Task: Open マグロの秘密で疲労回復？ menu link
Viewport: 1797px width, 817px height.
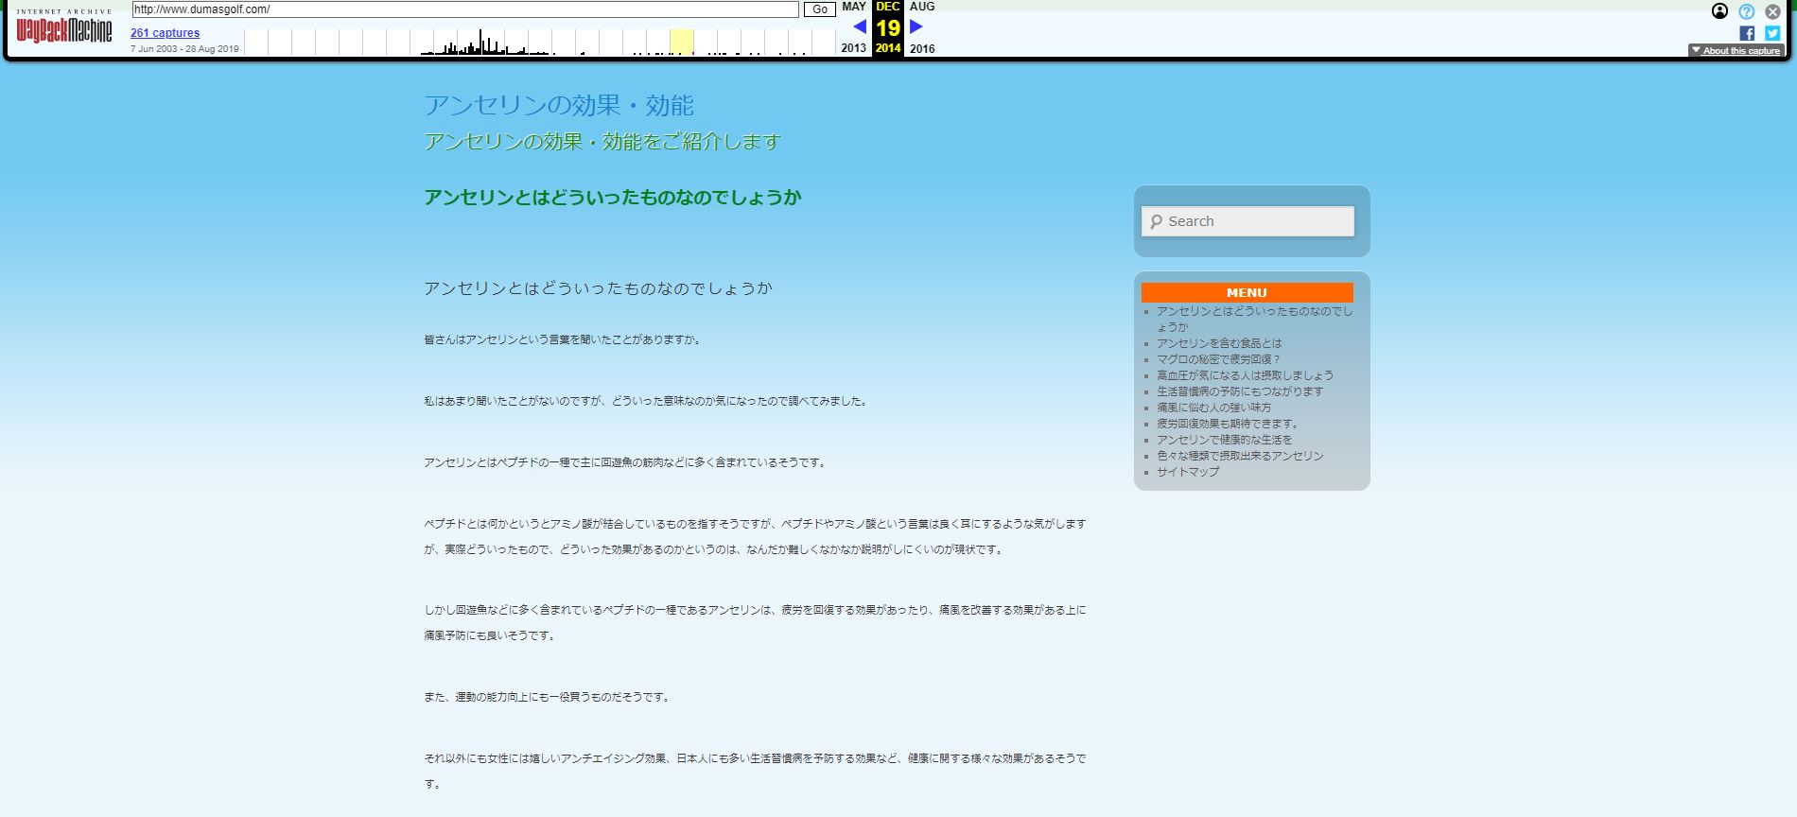Action: pyautogui.click(x=1218, y=359)
